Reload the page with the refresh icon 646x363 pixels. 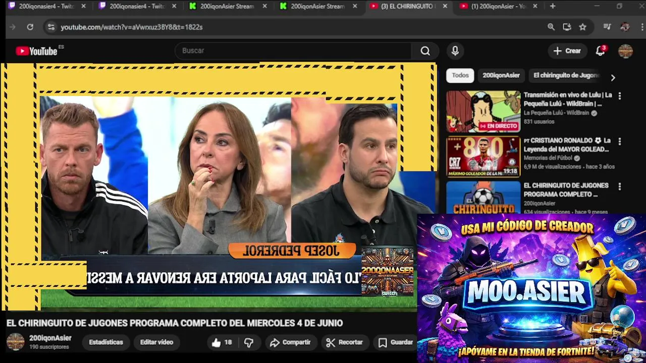[x=30, y=27]
